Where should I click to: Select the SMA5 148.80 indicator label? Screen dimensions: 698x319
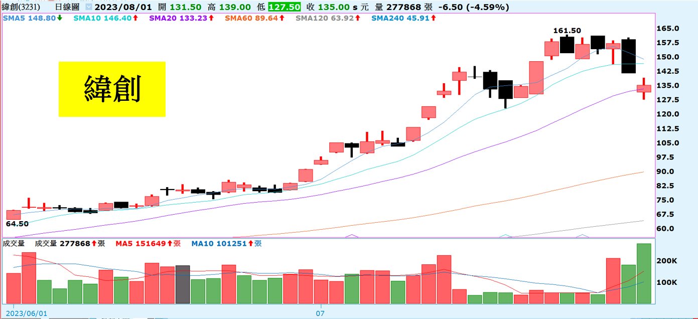[29, 18]
